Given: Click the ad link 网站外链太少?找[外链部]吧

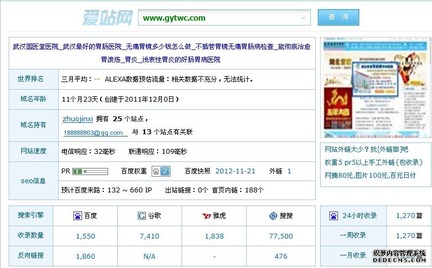Looking at the screenshot, I should [366, 149].
